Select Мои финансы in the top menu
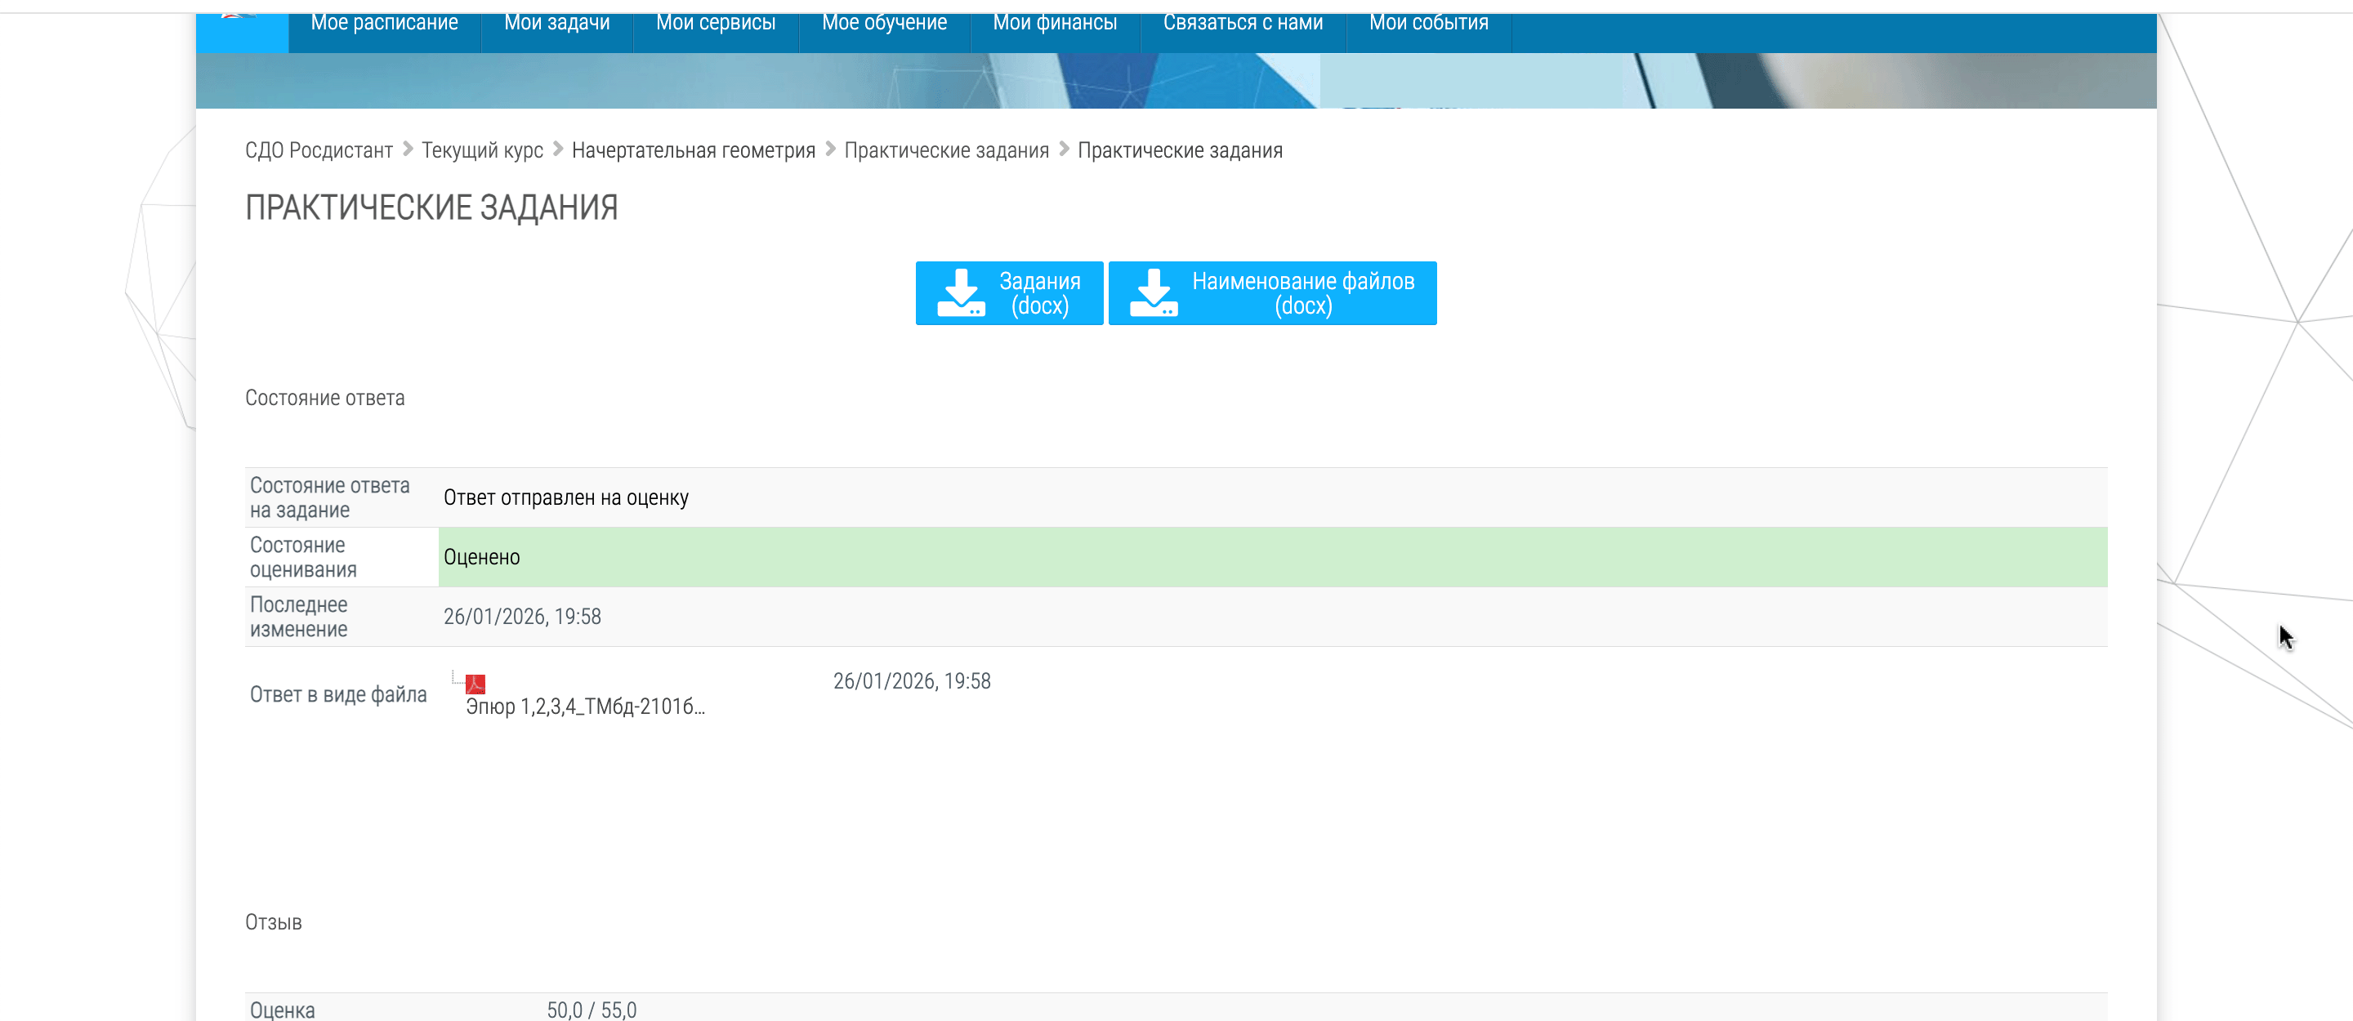Viewport: 2353px width, 1021px height. (x=1054, y=24)
